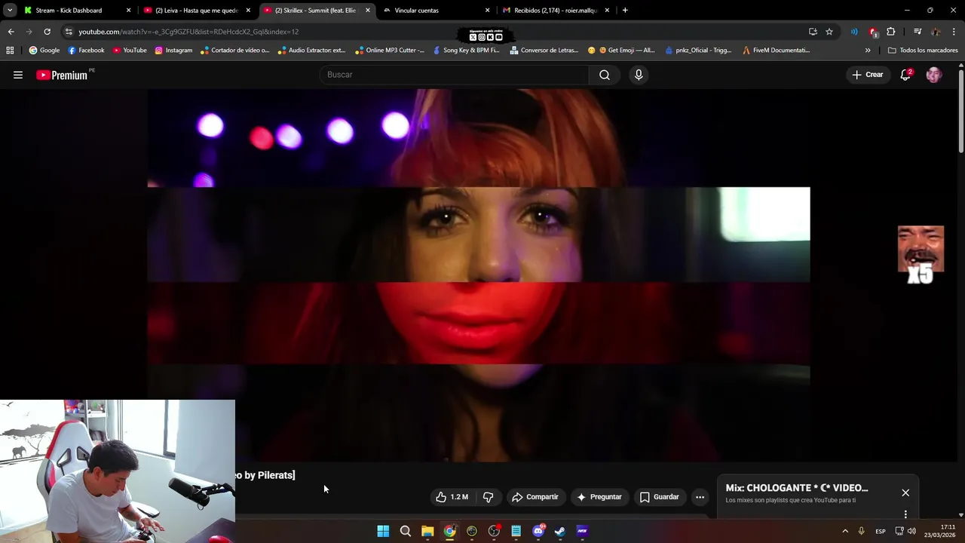
Task: Click the address bar URL
Action: pos(188,32)
